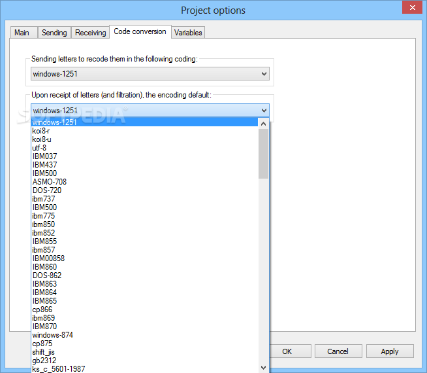427x373 pixels.
Task: Select ASMO-708 encoding
Action: tap(144, 182)
